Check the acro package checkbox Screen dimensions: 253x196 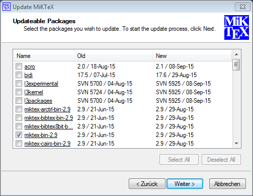click(x=19, y=67)
